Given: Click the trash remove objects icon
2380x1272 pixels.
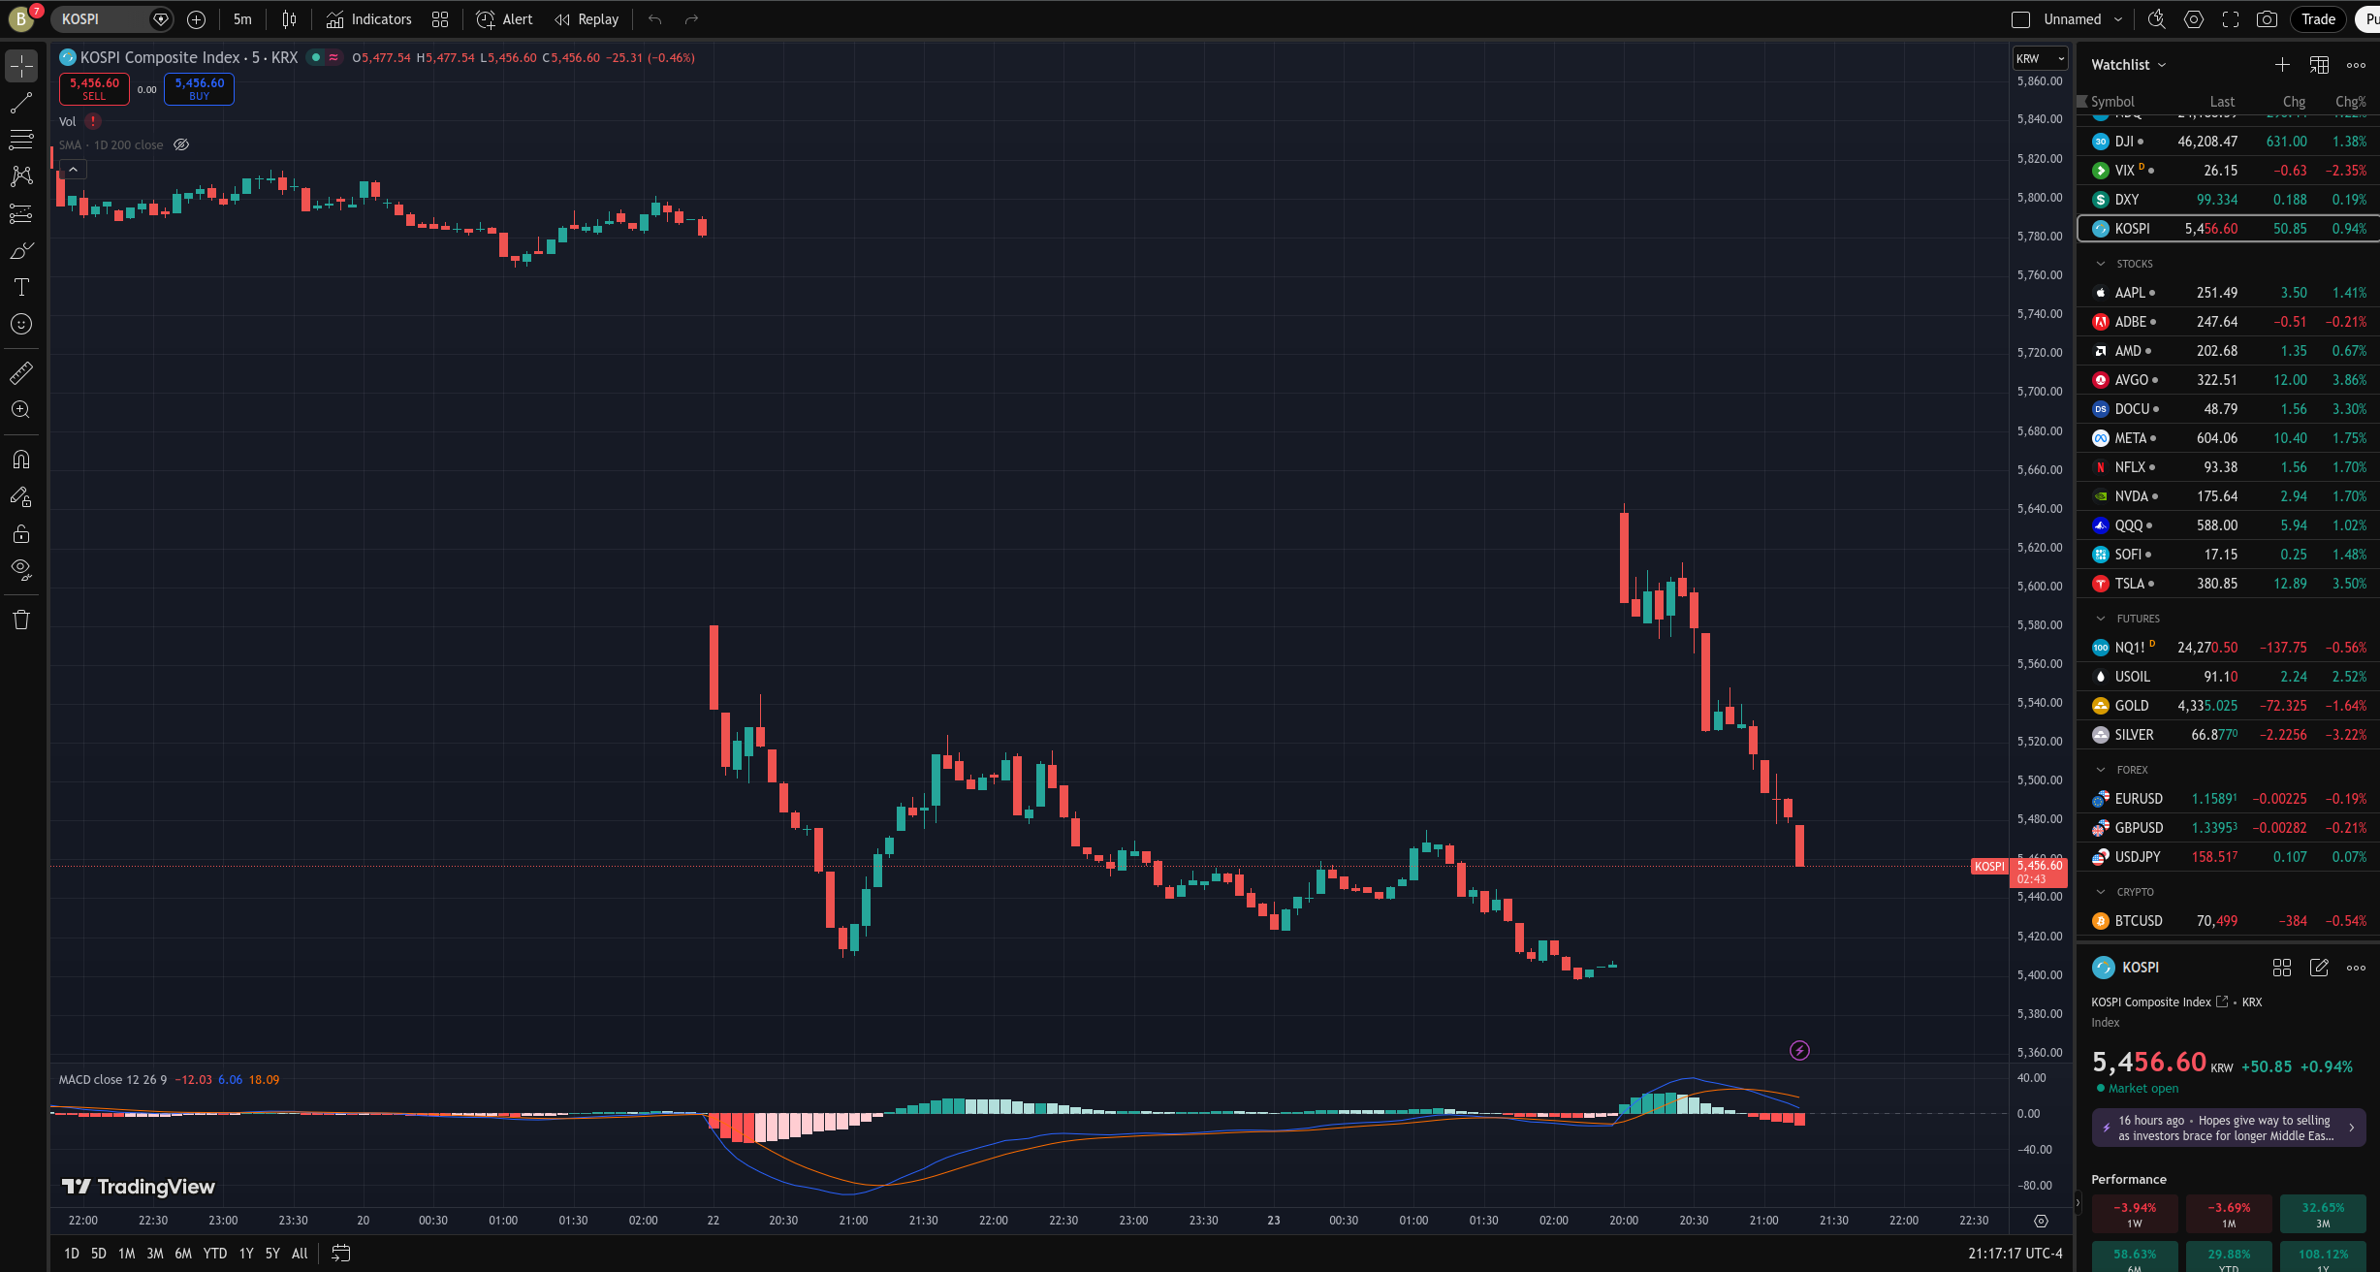Looking at the screenshot, I should pos(21,620).
